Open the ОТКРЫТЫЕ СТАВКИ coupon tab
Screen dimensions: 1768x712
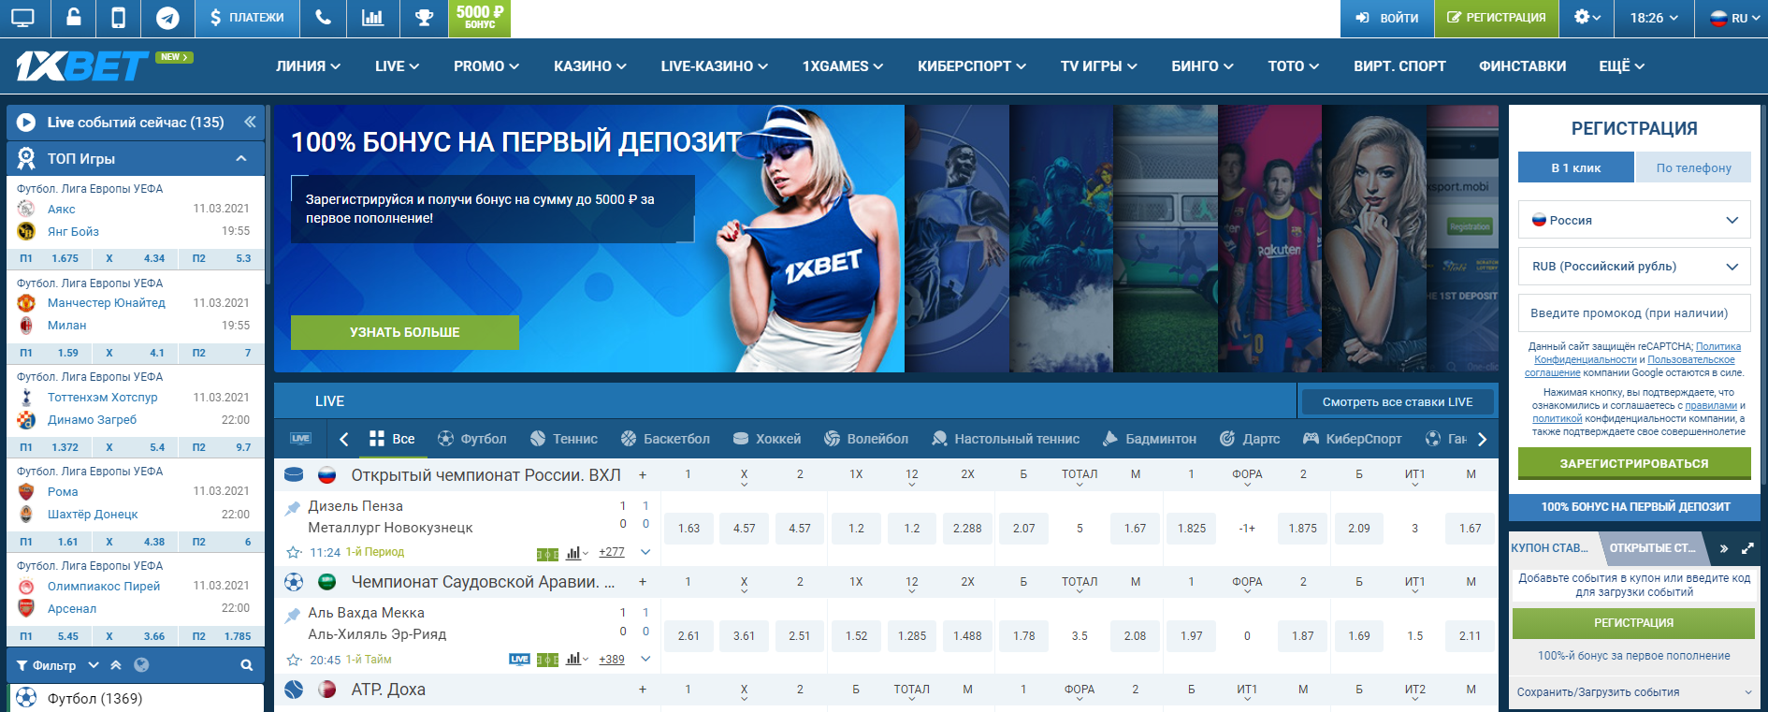(1652, 548)
